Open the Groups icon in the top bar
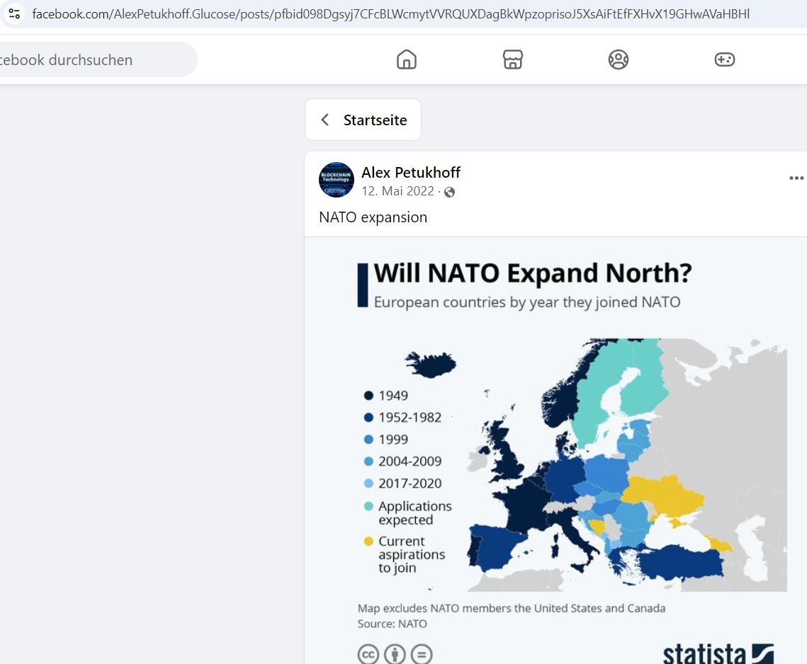 tap(618, 59)
